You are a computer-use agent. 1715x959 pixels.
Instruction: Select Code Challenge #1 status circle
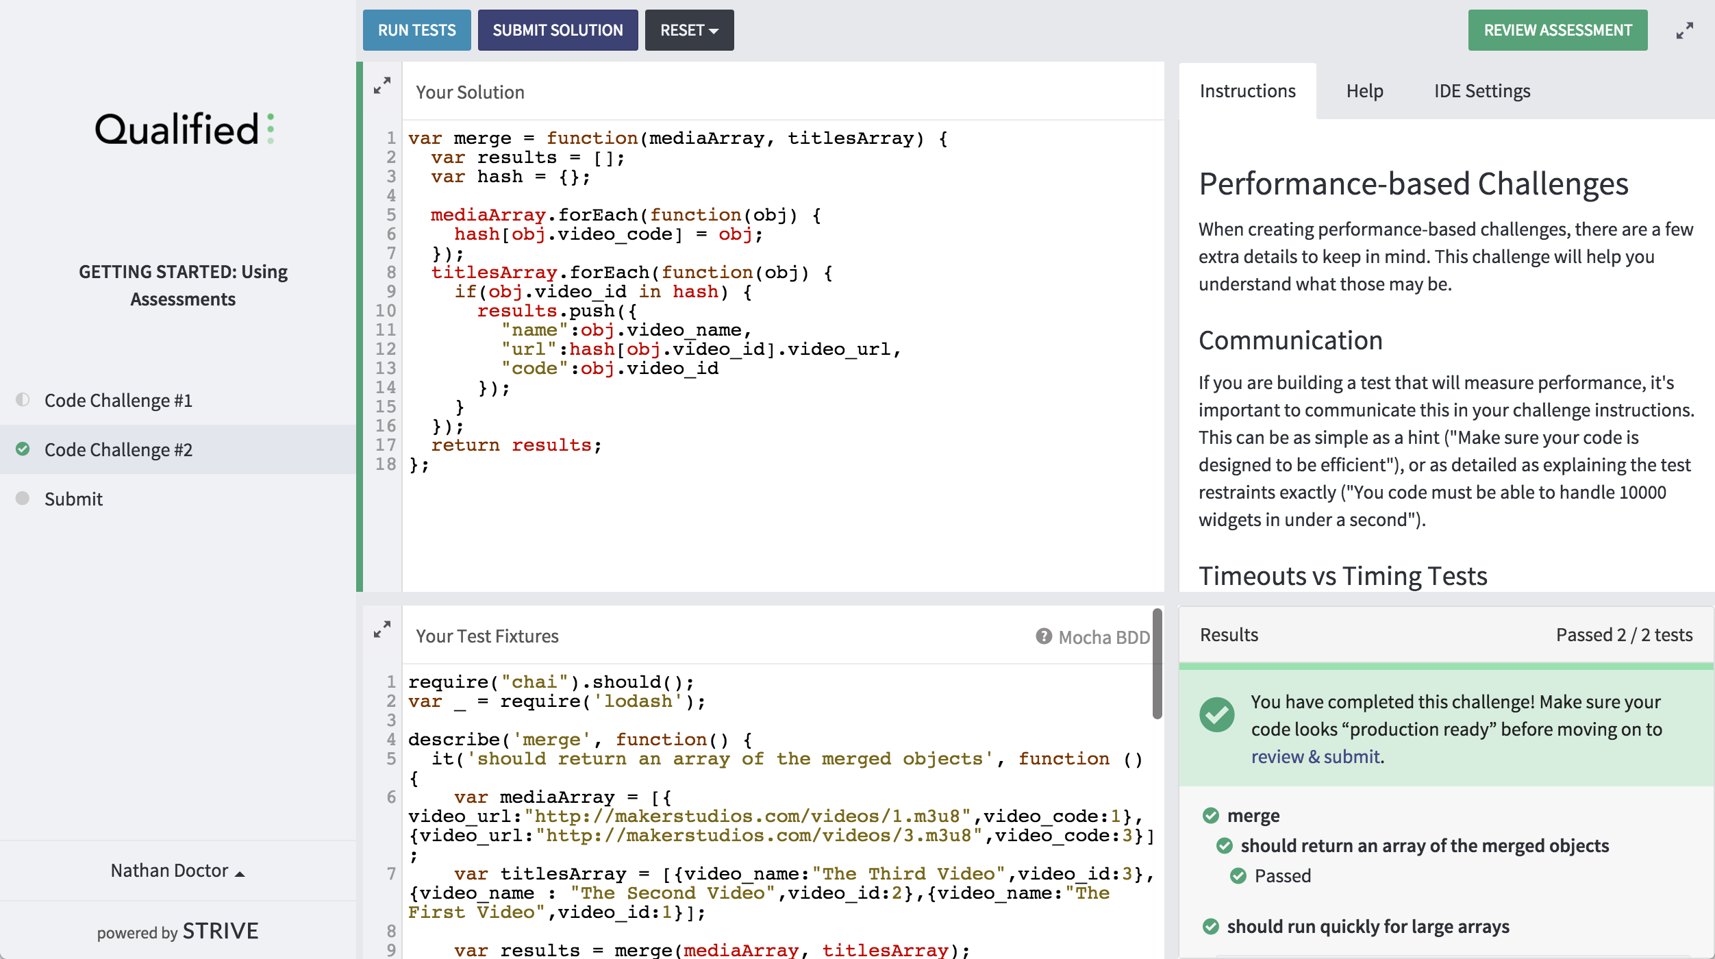23,399
